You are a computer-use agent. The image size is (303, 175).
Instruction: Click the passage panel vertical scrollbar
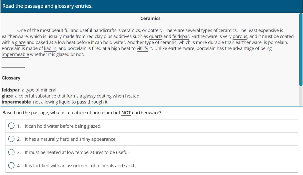[301, 49]
